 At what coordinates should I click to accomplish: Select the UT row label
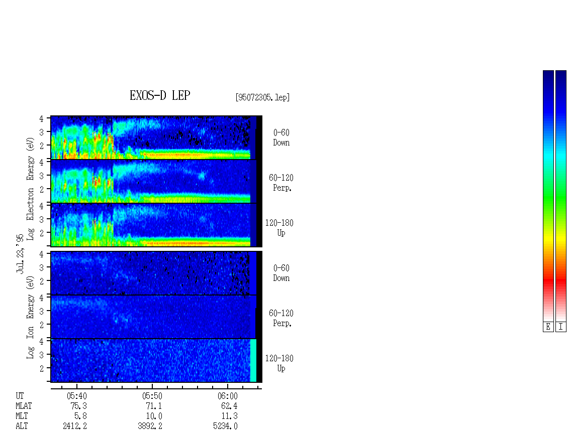click(x=20, y=396)
